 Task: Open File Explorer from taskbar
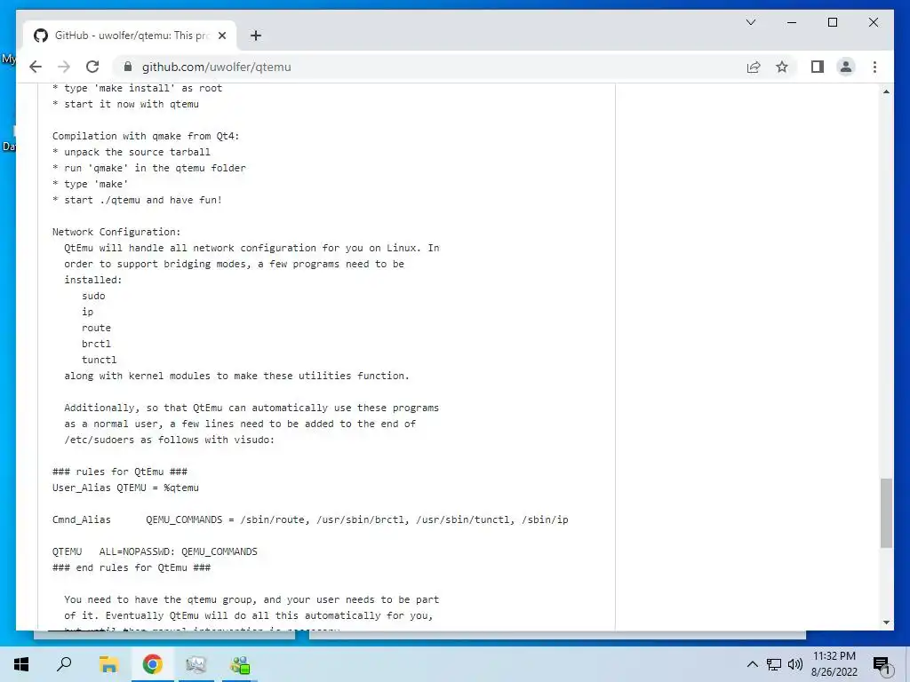(x=108, y=664)
